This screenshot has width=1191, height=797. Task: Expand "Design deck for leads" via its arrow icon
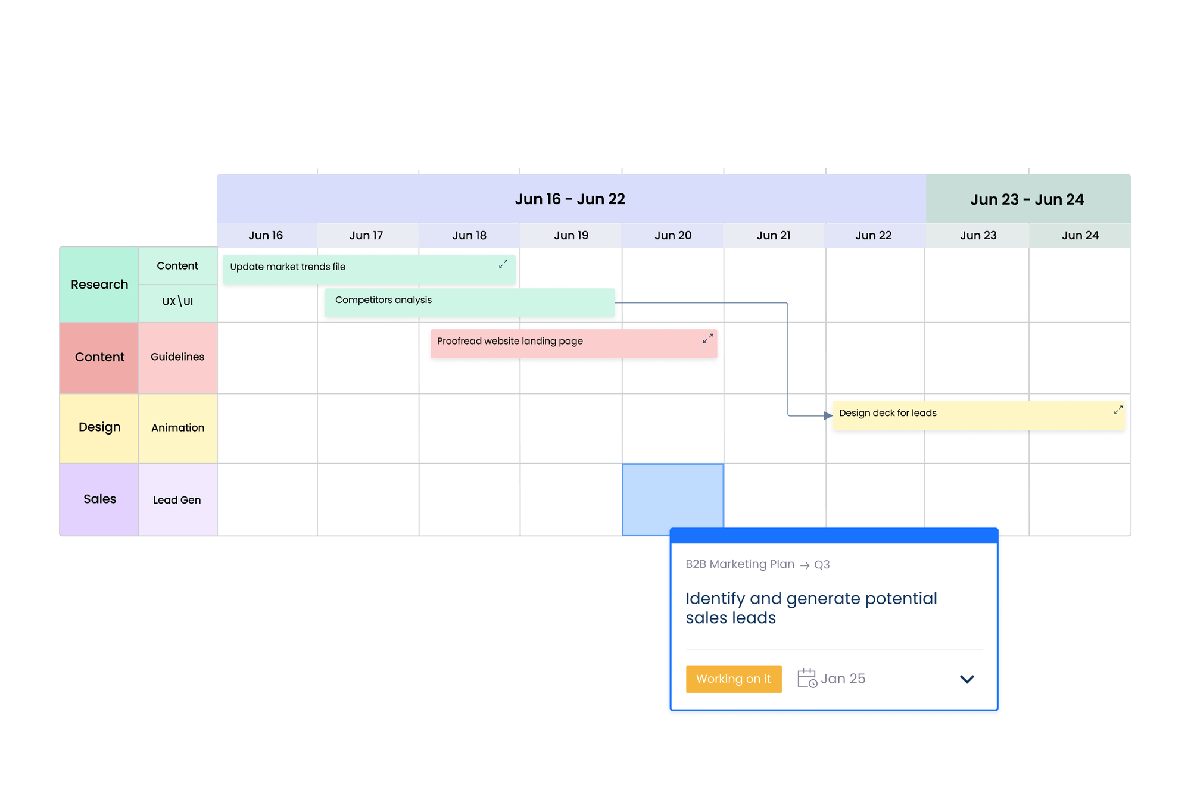[1118, 410]
